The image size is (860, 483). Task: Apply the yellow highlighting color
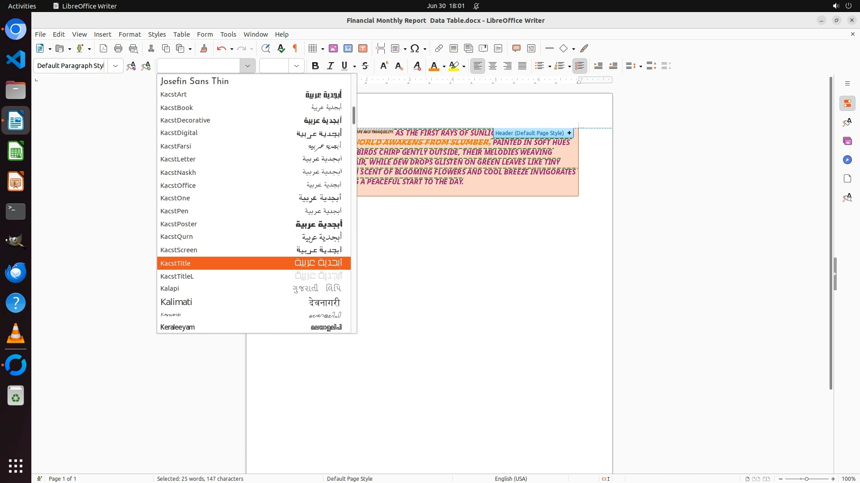454,66
